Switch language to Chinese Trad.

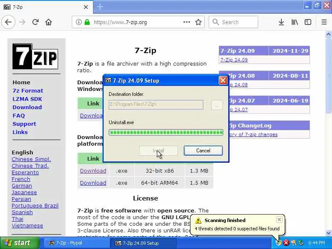30,166
